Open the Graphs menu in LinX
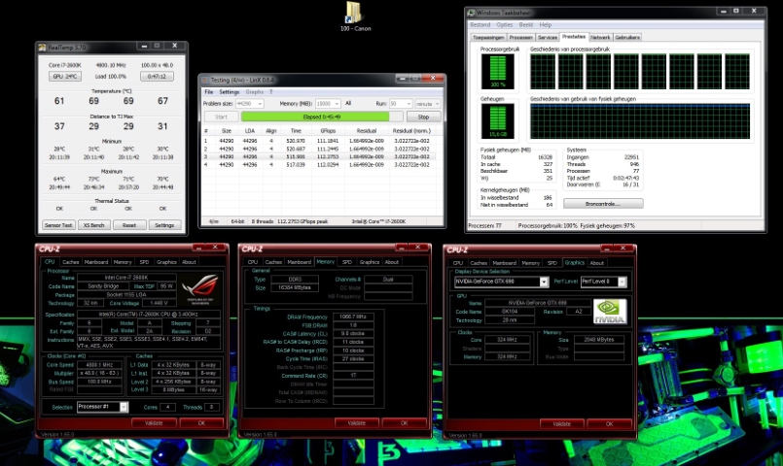Screen dimensions: 783x466 pos(254,91)
